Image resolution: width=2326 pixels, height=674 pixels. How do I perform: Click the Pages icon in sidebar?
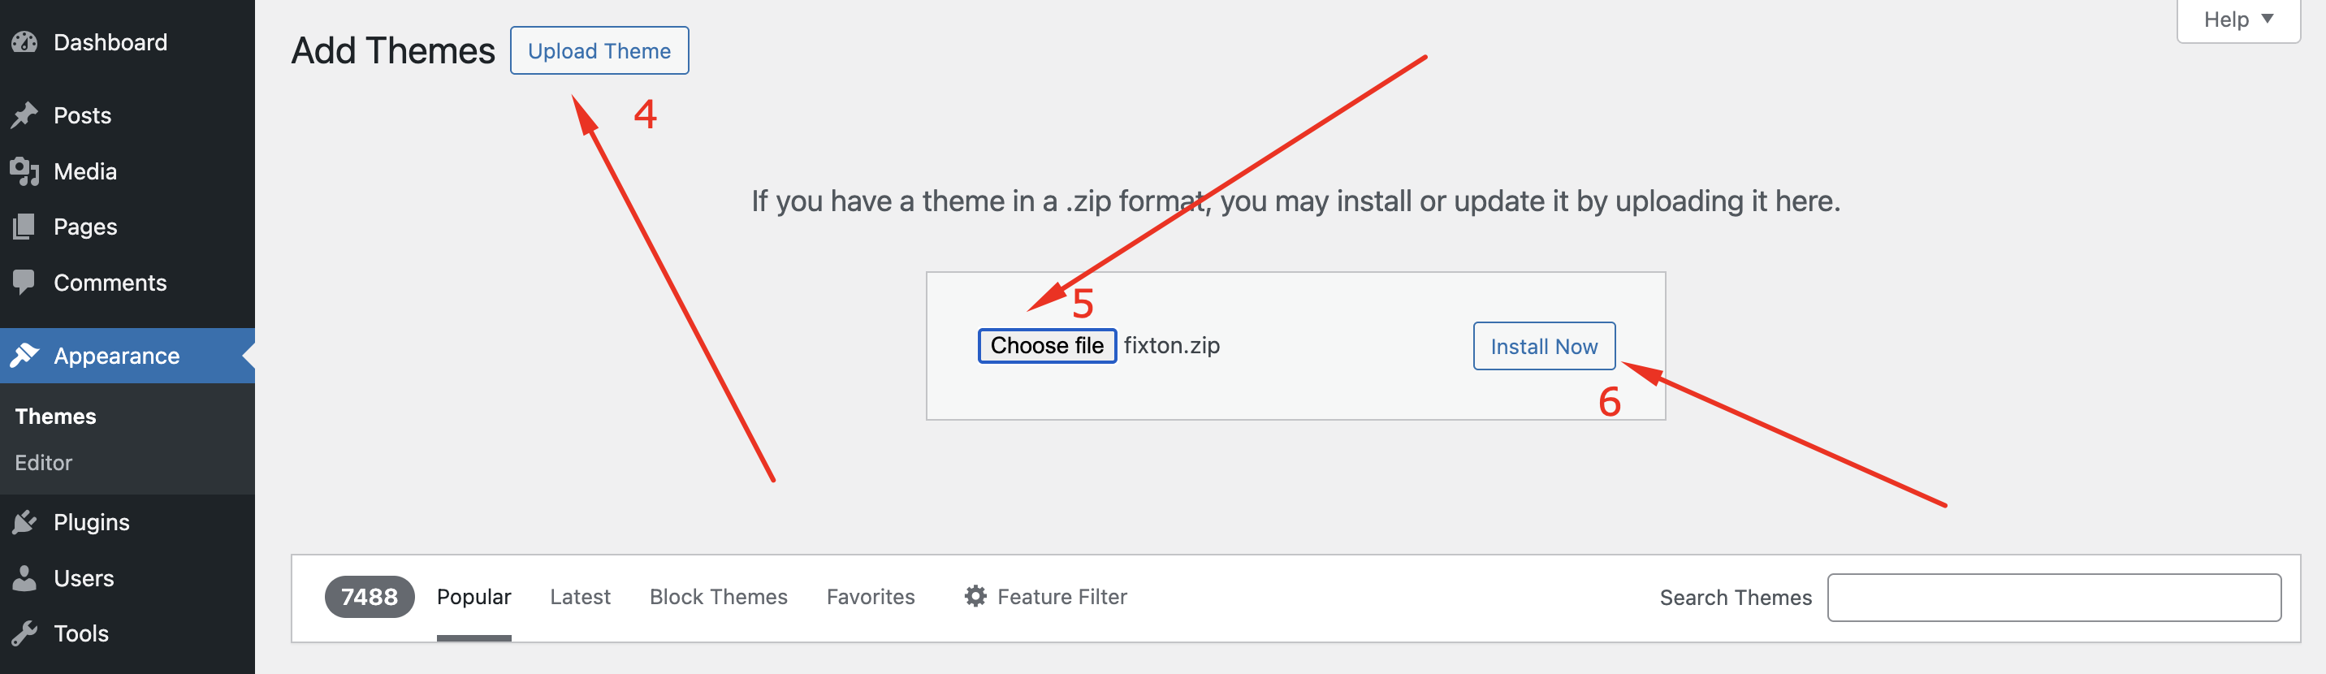click(24, 227)
